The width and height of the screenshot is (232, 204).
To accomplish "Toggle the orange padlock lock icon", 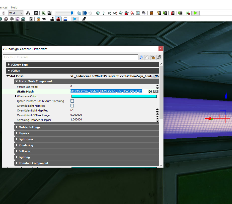I will 38,19.
